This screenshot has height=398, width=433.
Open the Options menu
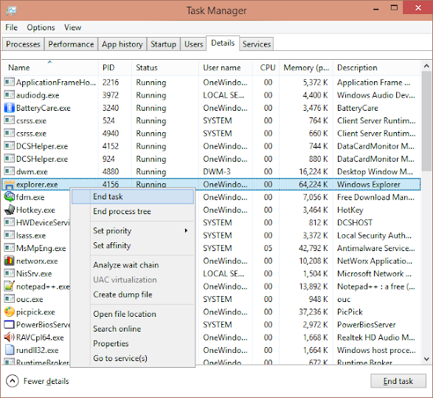point(41,27)
